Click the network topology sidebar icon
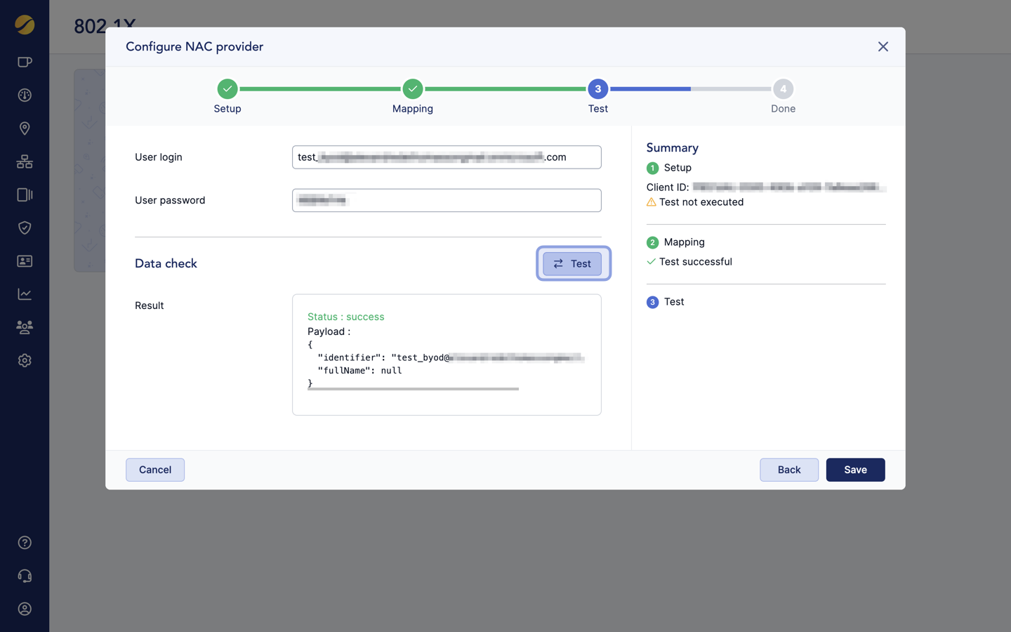 click(25, 162)
